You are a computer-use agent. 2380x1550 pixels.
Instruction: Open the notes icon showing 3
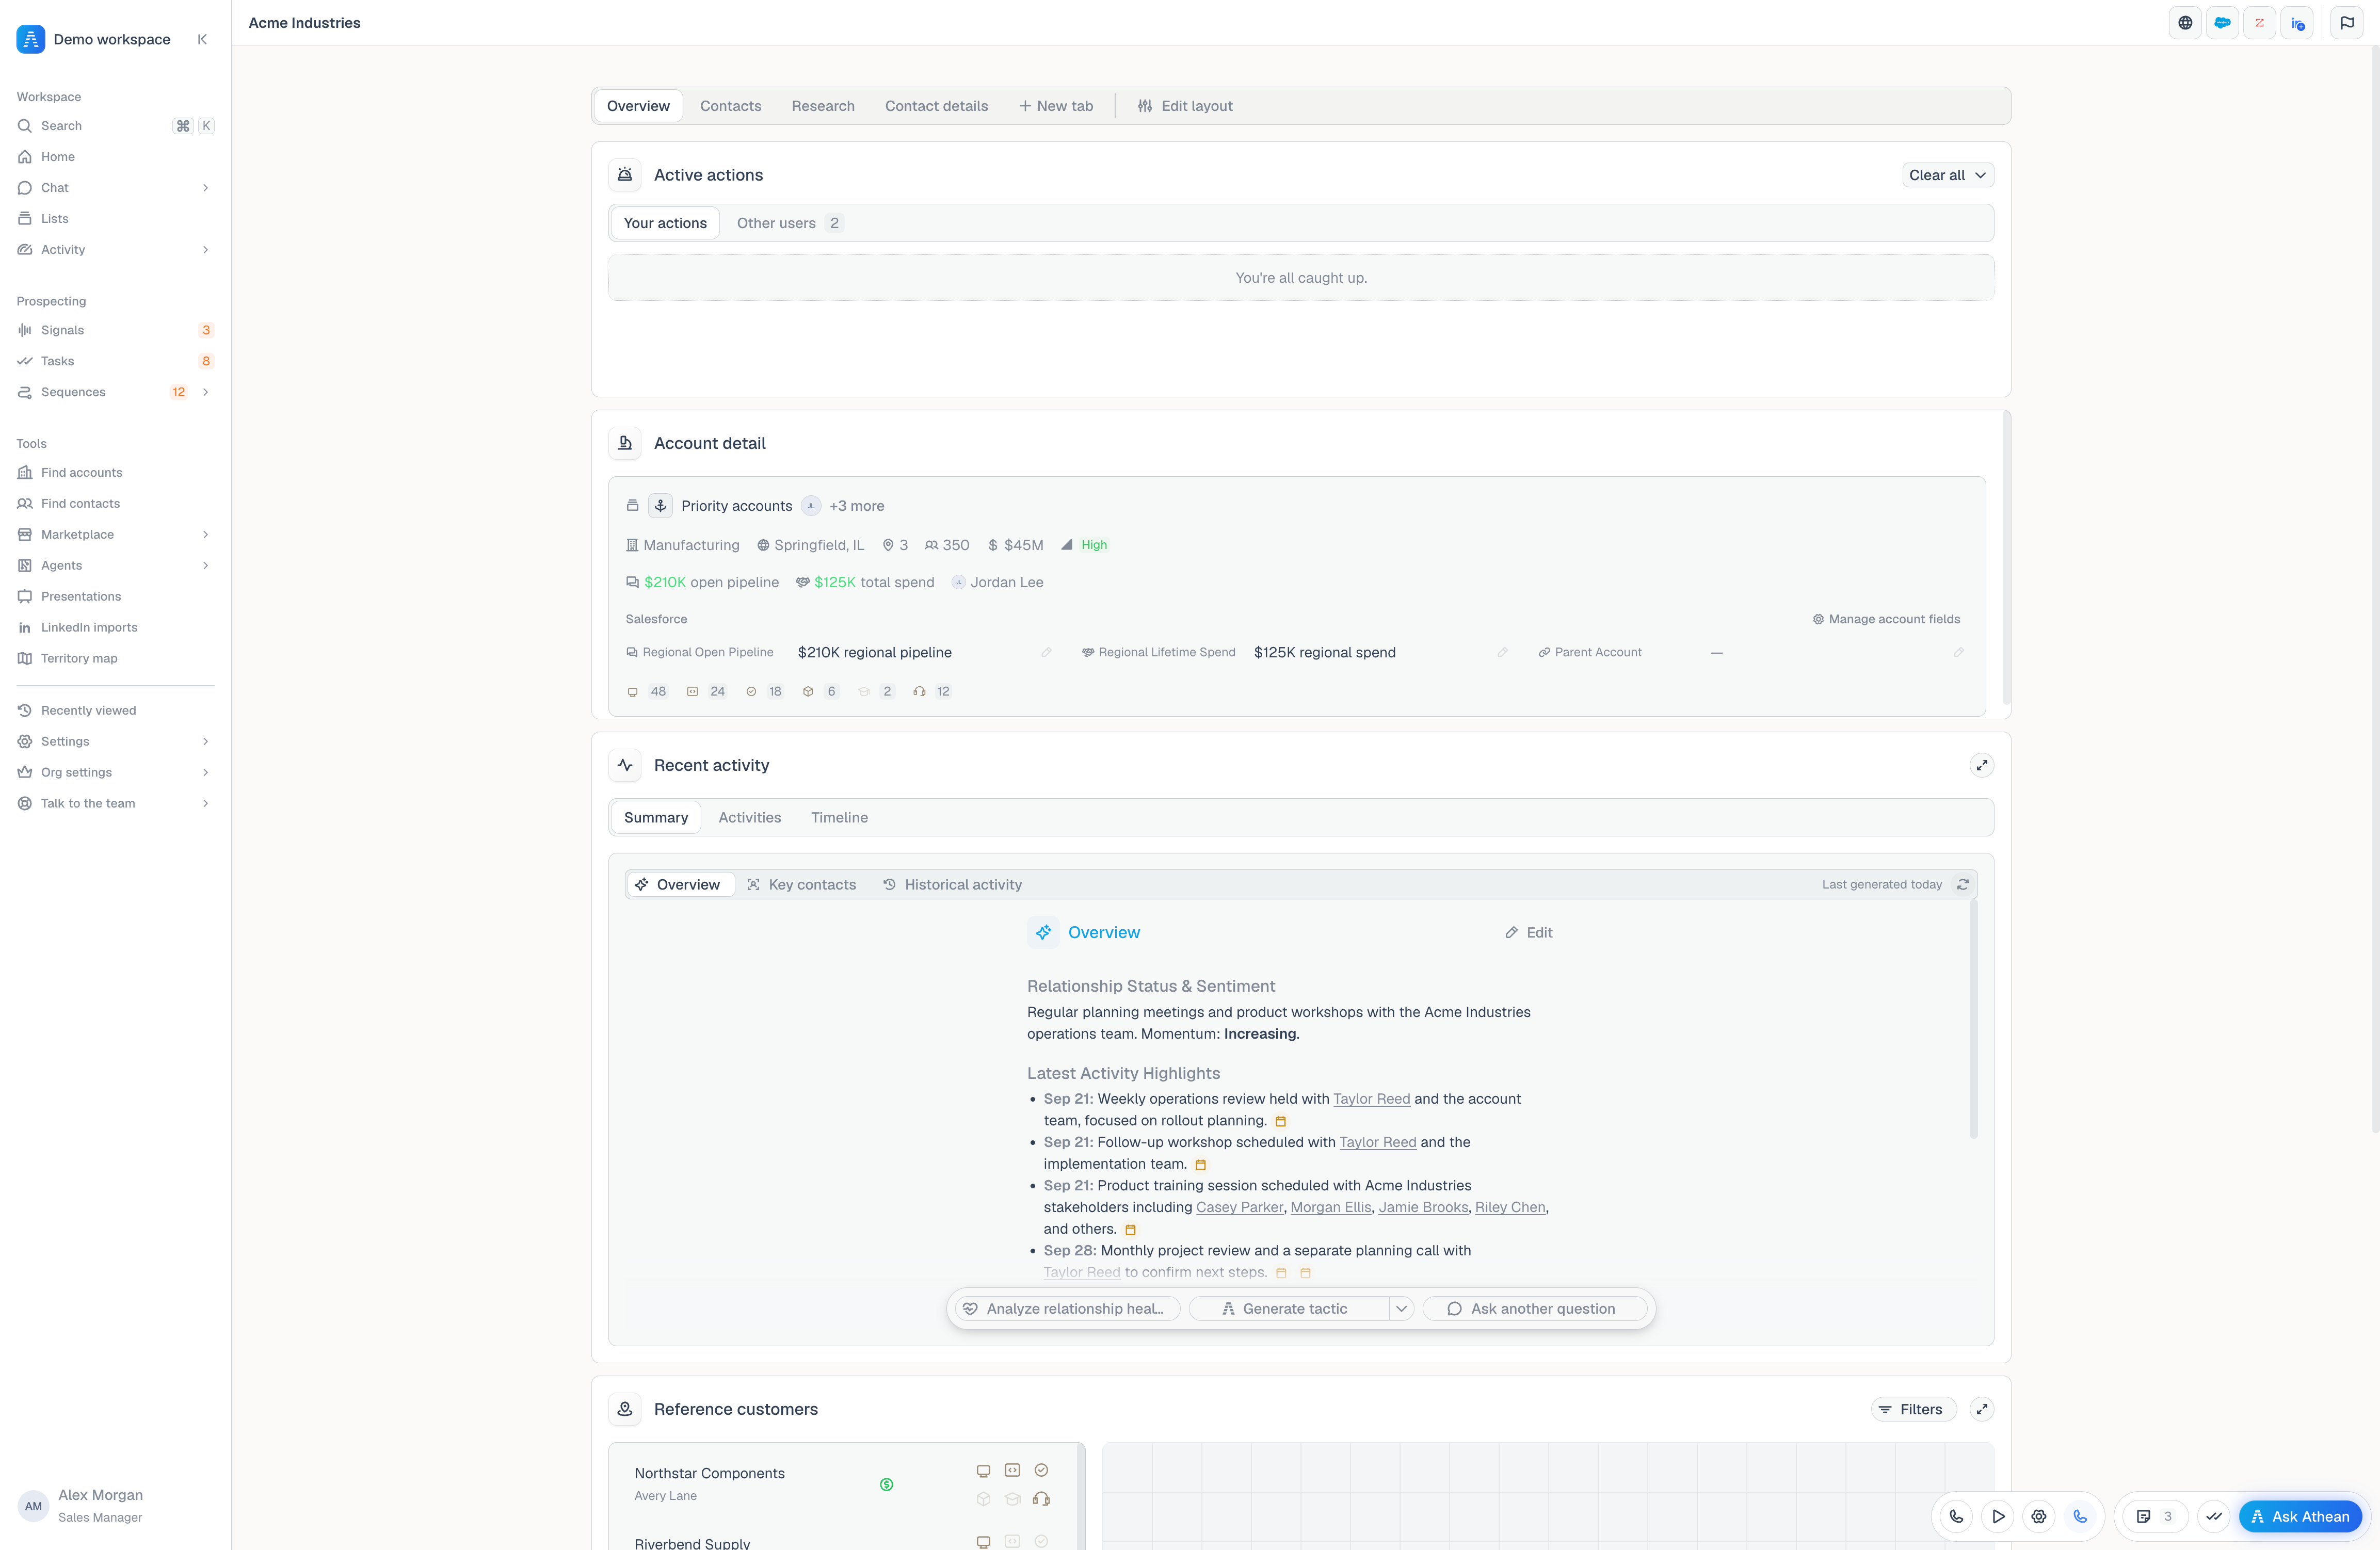coord(2154,1516)
